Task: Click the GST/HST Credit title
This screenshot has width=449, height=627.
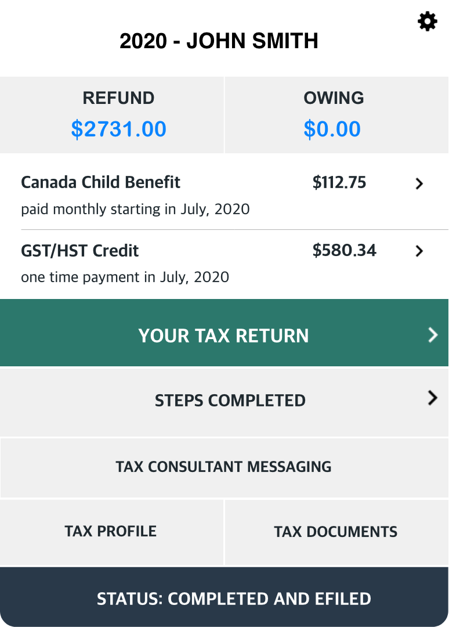Action: (x=80, y=251)
